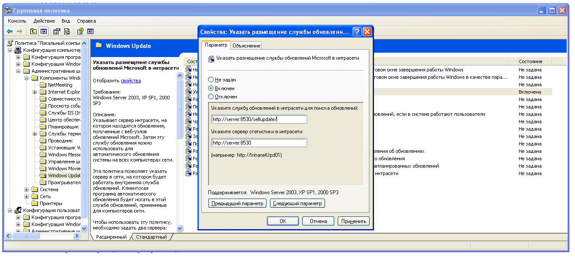Click the statistics server URL field
The width and height of the screenshot is (575, 260).
[259, 143]
